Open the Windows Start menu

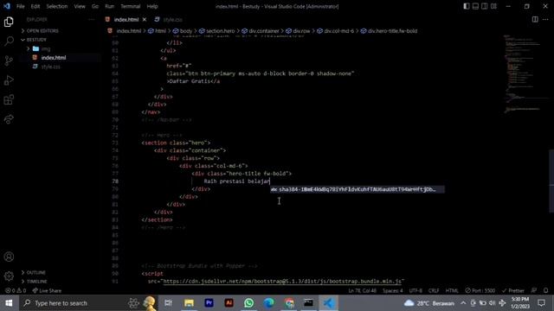pyautogui.click(x=9, y=303)
